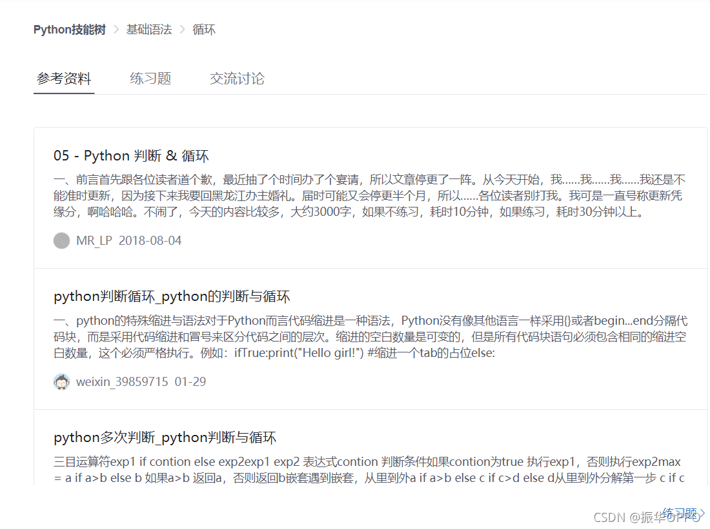Click the chevron after Python技能树
Viewport: 710px width, 529px height.
coord(116,30)
